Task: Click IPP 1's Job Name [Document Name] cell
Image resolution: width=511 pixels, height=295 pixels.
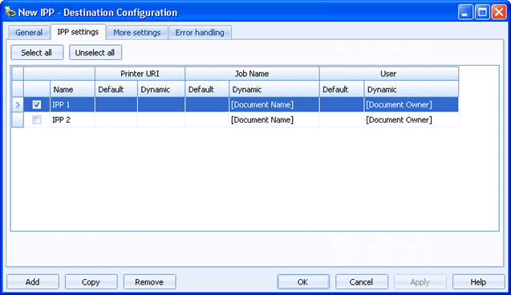Action: [x=274, y=104]
